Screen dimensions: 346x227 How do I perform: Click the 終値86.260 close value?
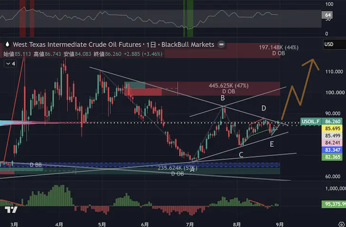(x=107, y=54)
